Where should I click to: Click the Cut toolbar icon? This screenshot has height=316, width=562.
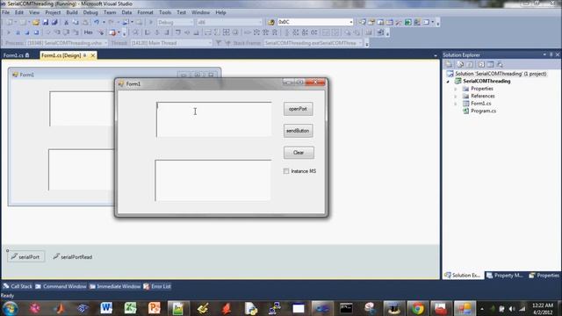click(x=67, y=22)
